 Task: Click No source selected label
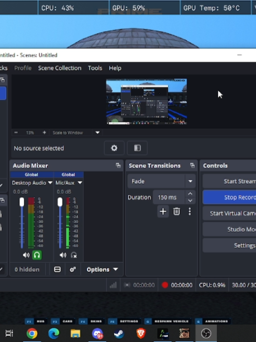[39, 148]
